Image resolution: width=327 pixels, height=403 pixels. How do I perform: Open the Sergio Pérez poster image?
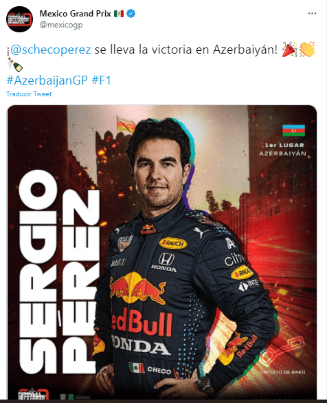162,252
